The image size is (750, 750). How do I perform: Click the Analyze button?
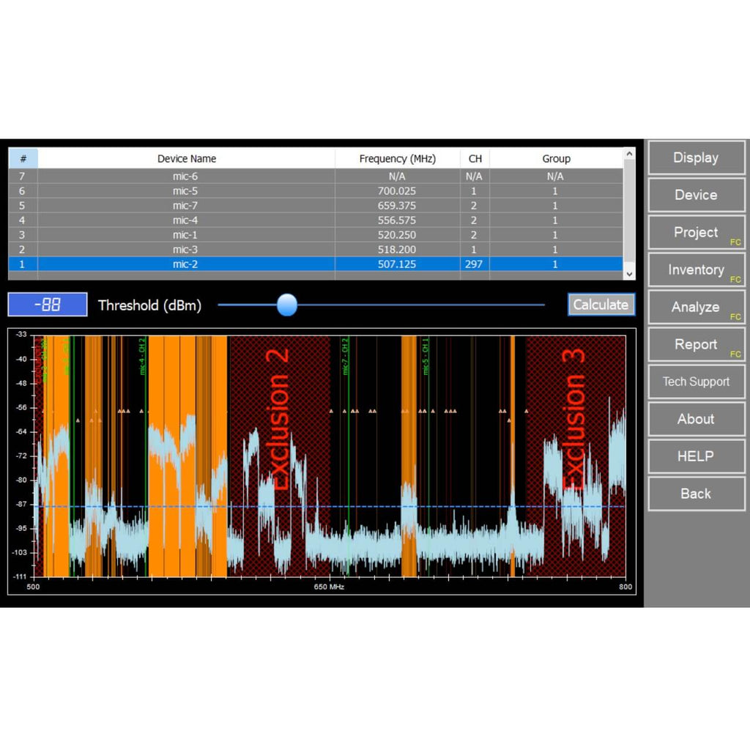pyautogui.click(x=696, y=307)
